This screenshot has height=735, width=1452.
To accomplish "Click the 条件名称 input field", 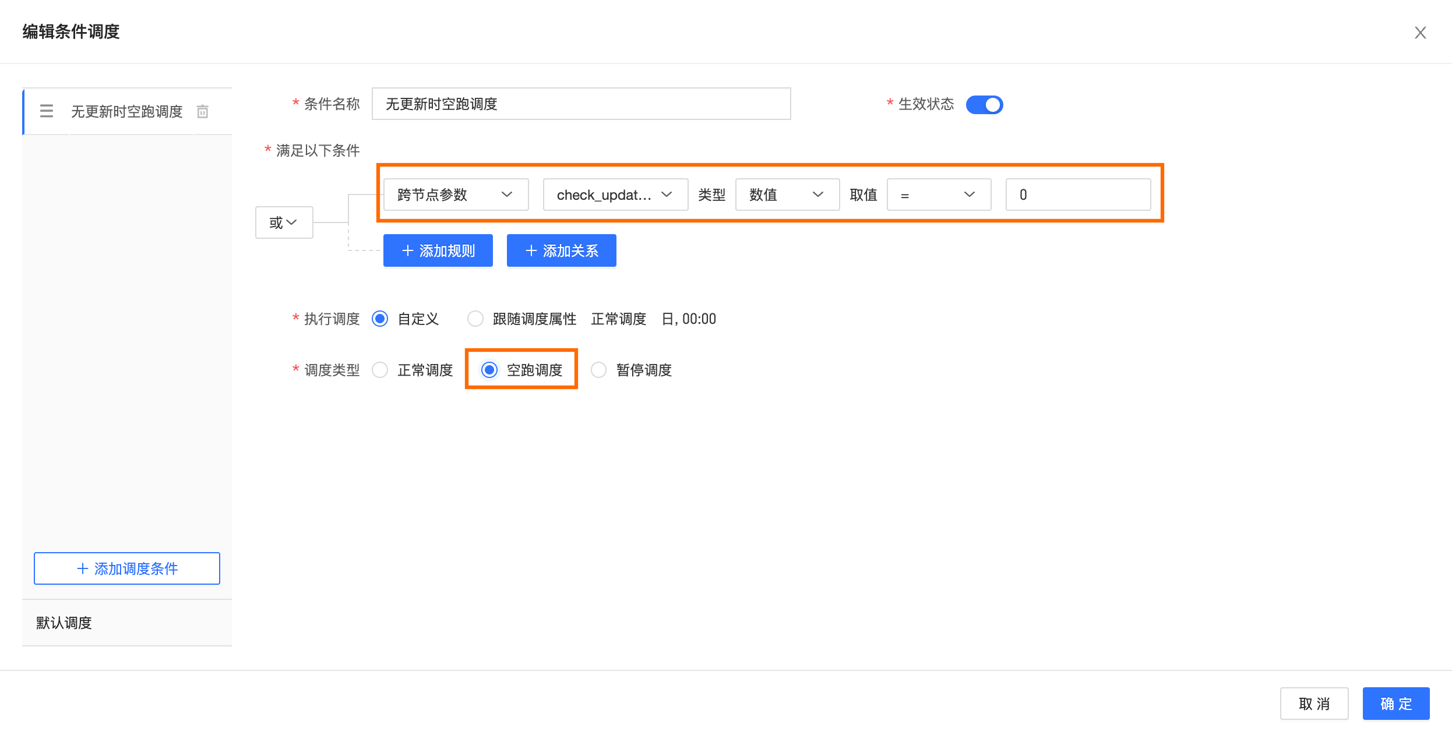I will pos(581,104).
